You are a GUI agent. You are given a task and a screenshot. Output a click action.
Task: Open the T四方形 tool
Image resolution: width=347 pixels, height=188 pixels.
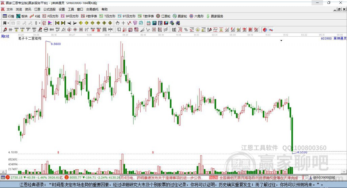(107, 16)
